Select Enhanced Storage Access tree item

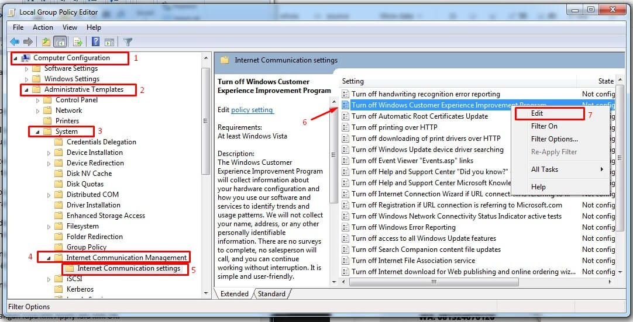coord(106,216)
